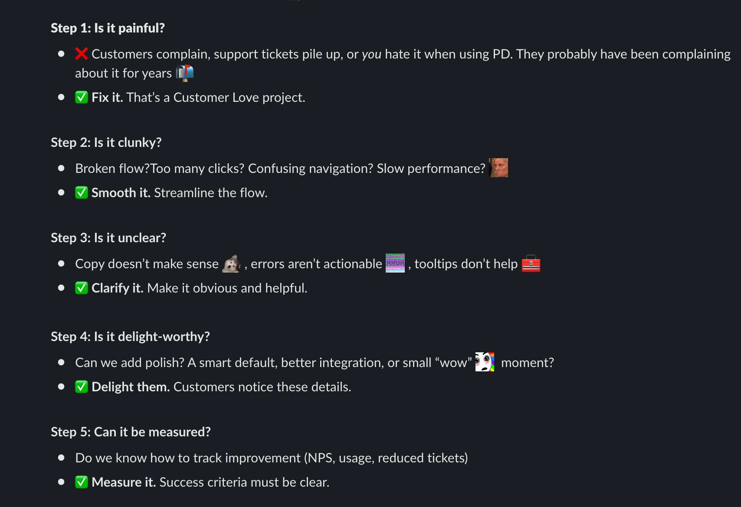The height and width of the screenshot is (507, 741).
Task: Click the green check beside "Smooth it."
Action: pyautogui.click(x=81, y=192)
